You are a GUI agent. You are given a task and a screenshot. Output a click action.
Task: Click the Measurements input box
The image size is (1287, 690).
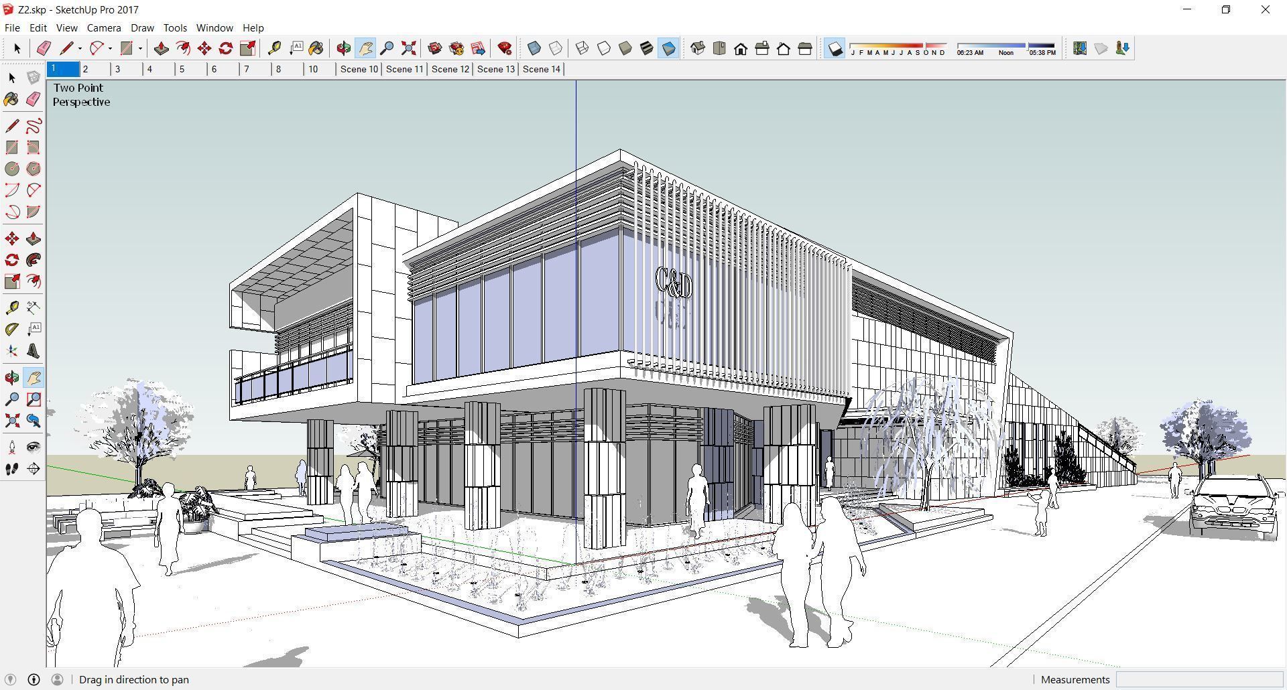(1199, 679)
